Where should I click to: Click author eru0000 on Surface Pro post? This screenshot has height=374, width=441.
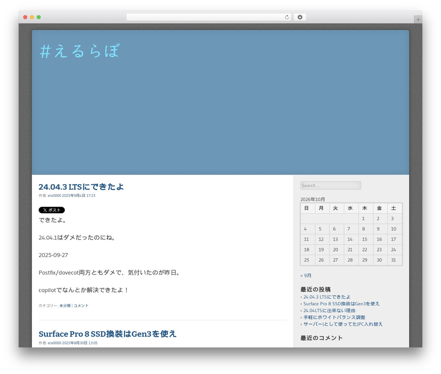(54, 343)
